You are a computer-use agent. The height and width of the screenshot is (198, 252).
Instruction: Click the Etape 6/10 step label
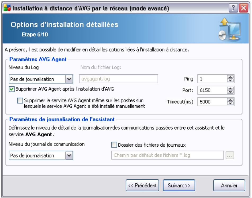click(x=35, y=34)
